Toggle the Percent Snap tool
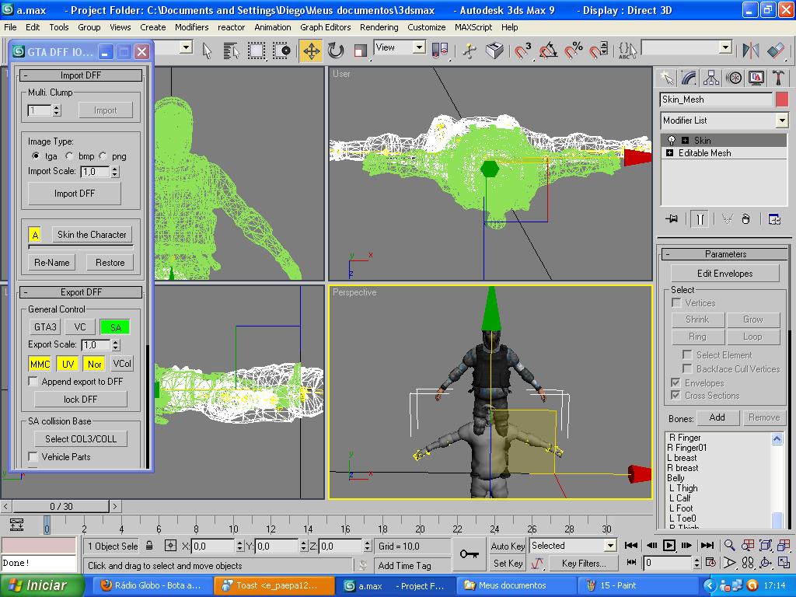796x597 pixels. [x=574, y=51]
